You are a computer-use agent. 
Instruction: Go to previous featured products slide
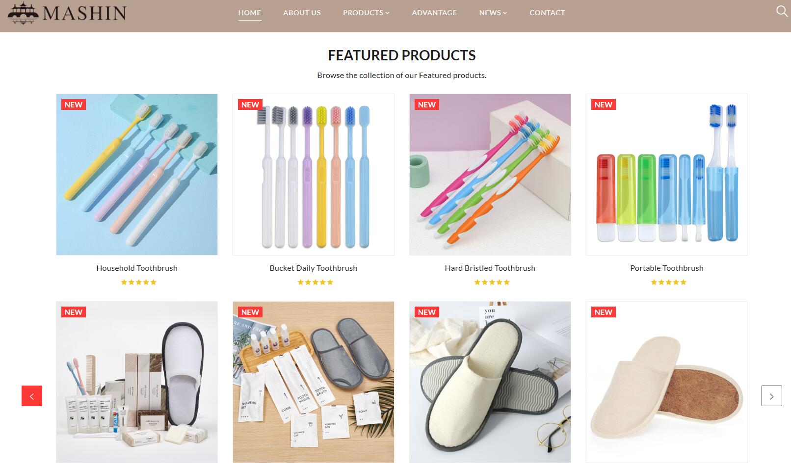click(x=32, y=396)
